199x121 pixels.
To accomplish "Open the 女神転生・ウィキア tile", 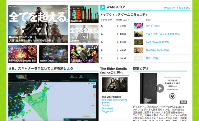I will pyautogui.click(x=84, y=54).
